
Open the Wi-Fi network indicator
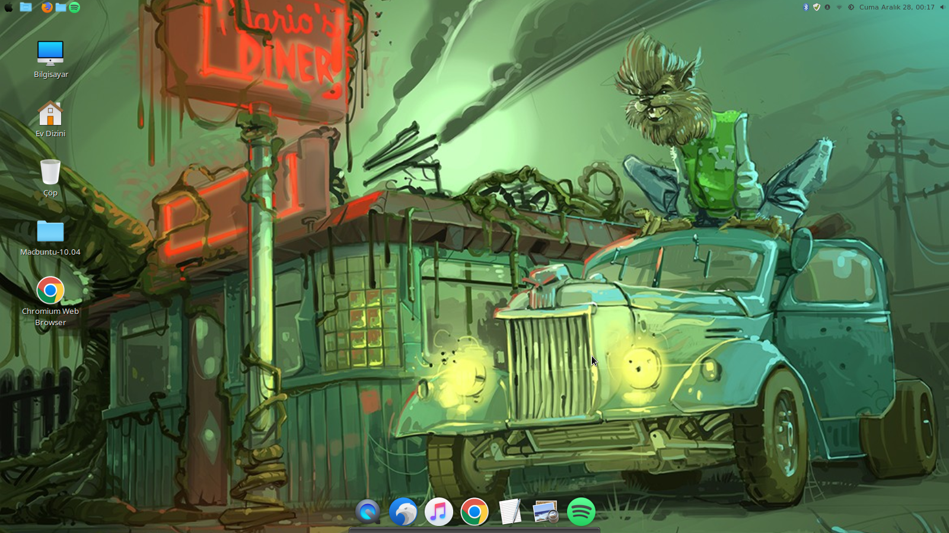click(839, 7)
